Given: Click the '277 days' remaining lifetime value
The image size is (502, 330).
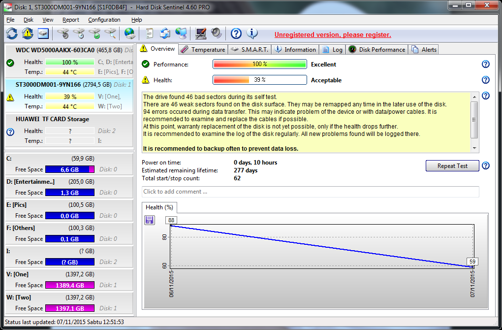Looking at the screenshot, I should [x=246, y=170].
